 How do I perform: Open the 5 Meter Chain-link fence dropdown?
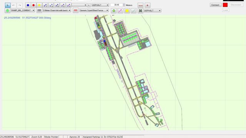[57, 10]
